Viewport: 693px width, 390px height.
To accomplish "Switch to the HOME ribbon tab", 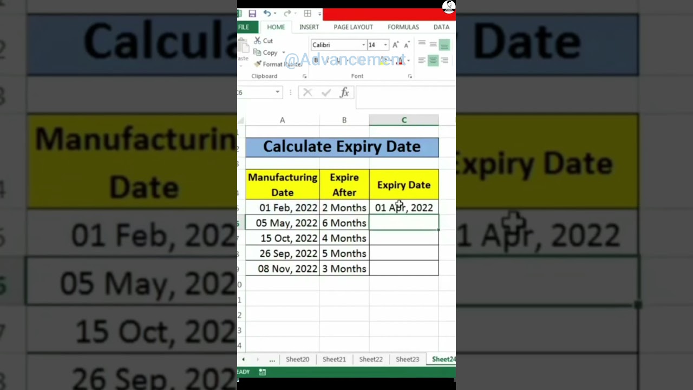I will tap(276, 27).
